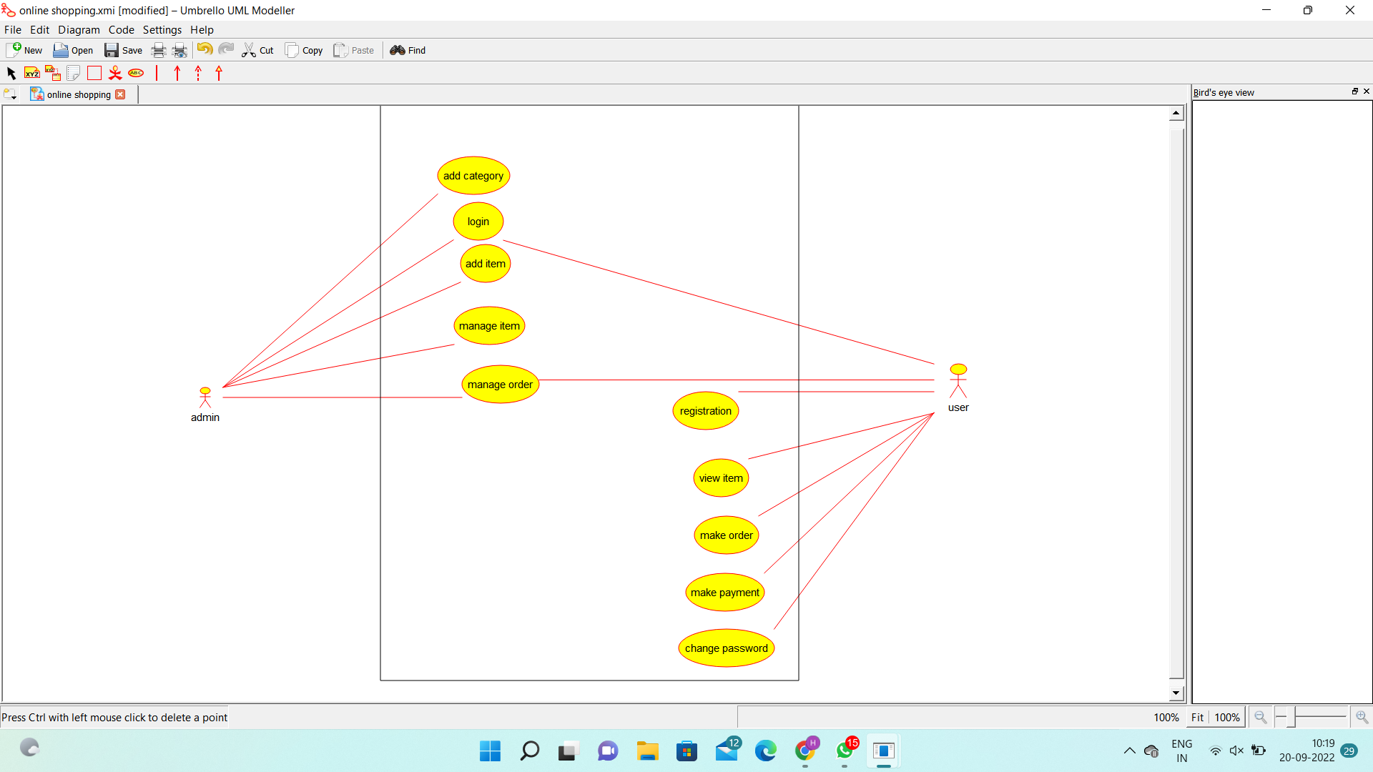Switch to the online shopping tab
1373x772 pixels.
click(78, 94)
